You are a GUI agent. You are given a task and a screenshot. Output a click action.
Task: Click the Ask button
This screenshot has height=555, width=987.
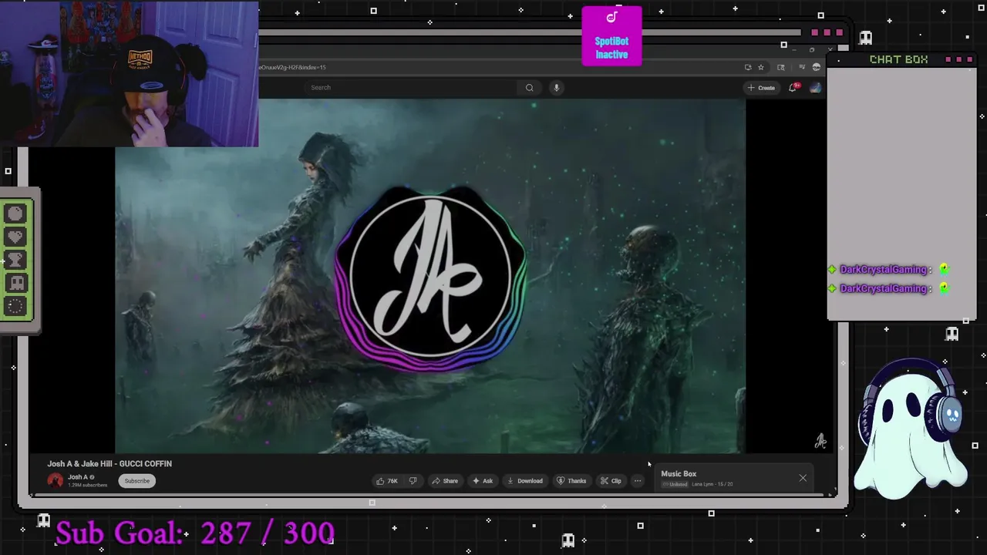click(x=483, y=481)
